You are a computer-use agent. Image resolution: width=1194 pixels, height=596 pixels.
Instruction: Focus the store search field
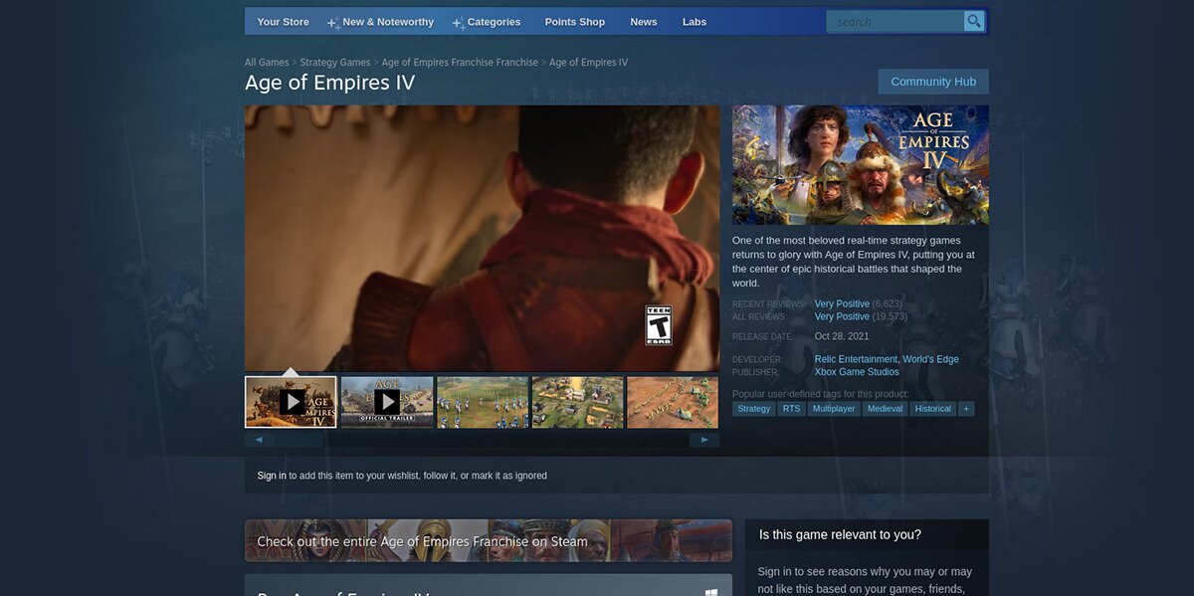895,21
